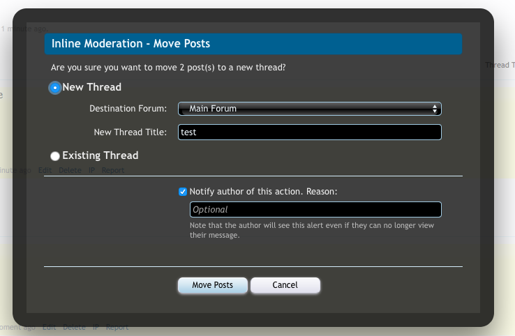Toggle the Notify author of this action checkbox
This screenshot has height=336, width=515.
[183, 192]
